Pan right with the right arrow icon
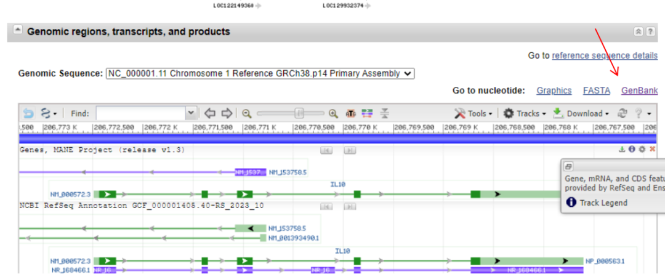The width and height of the screenshot is (665, 274). coord(227,113)
